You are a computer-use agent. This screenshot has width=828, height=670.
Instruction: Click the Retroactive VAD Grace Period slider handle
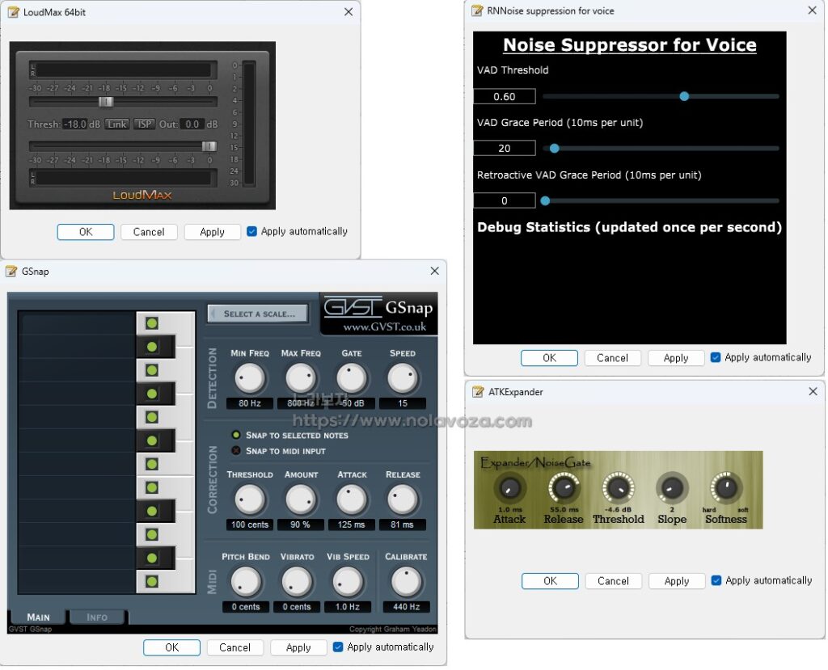pyautogui.click(x=546, y=200)
